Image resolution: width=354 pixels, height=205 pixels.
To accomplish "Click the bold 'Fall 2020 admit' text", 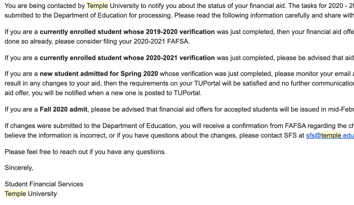I will click(x=63, y=110).
